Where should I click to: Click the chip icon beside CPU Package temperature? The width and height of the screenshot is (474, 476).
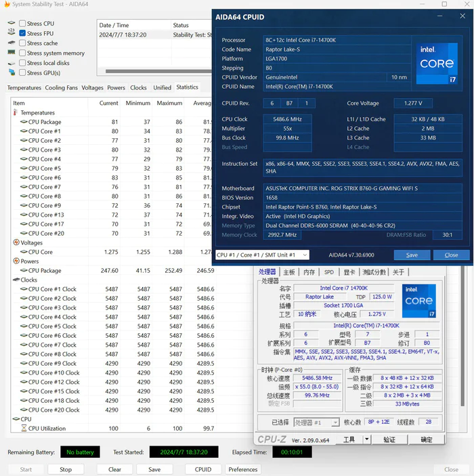pyautogui.click(x=24, y=122)
